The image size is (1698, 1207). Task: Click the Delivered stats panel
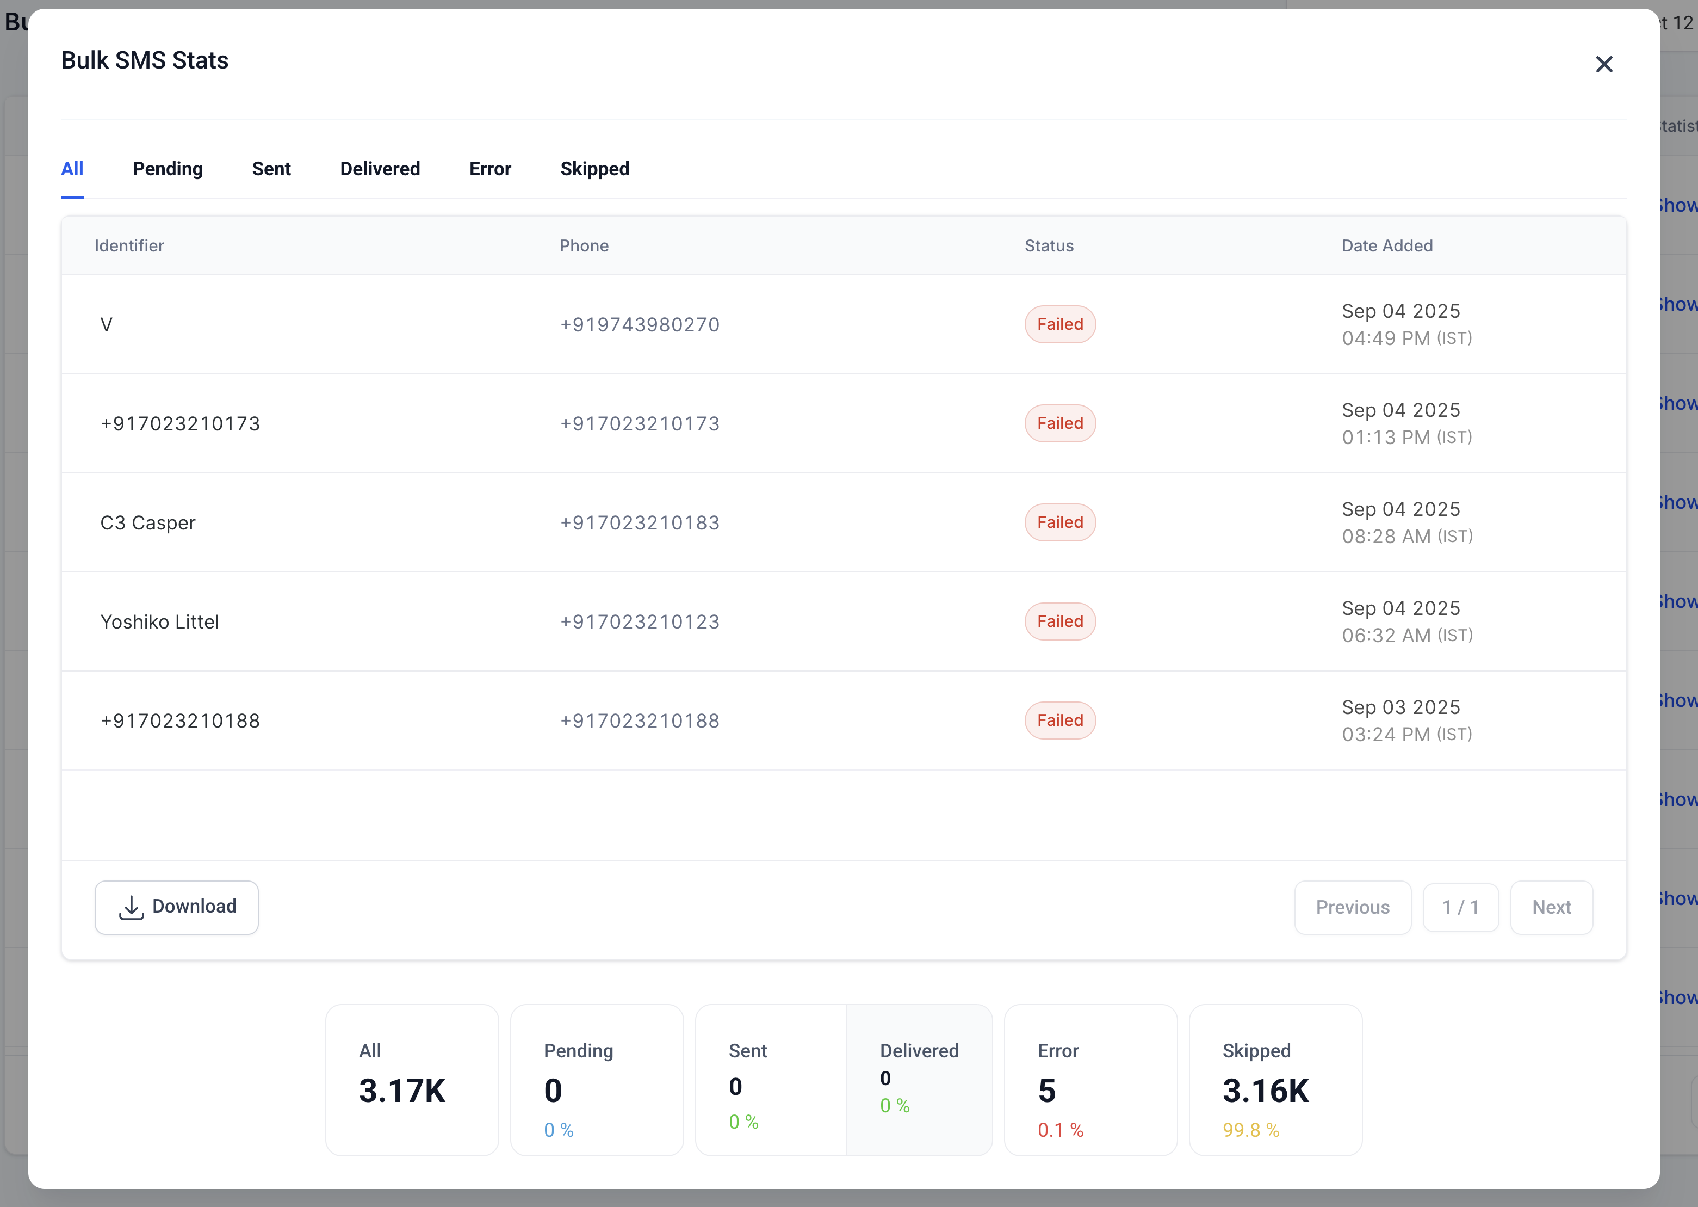point(919,1080)
